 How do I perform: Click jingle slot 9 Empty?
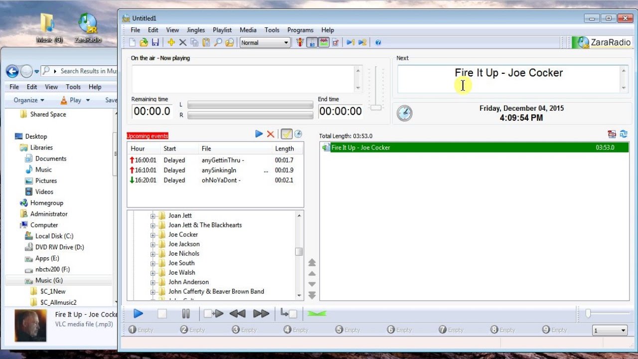pos(554,330)
